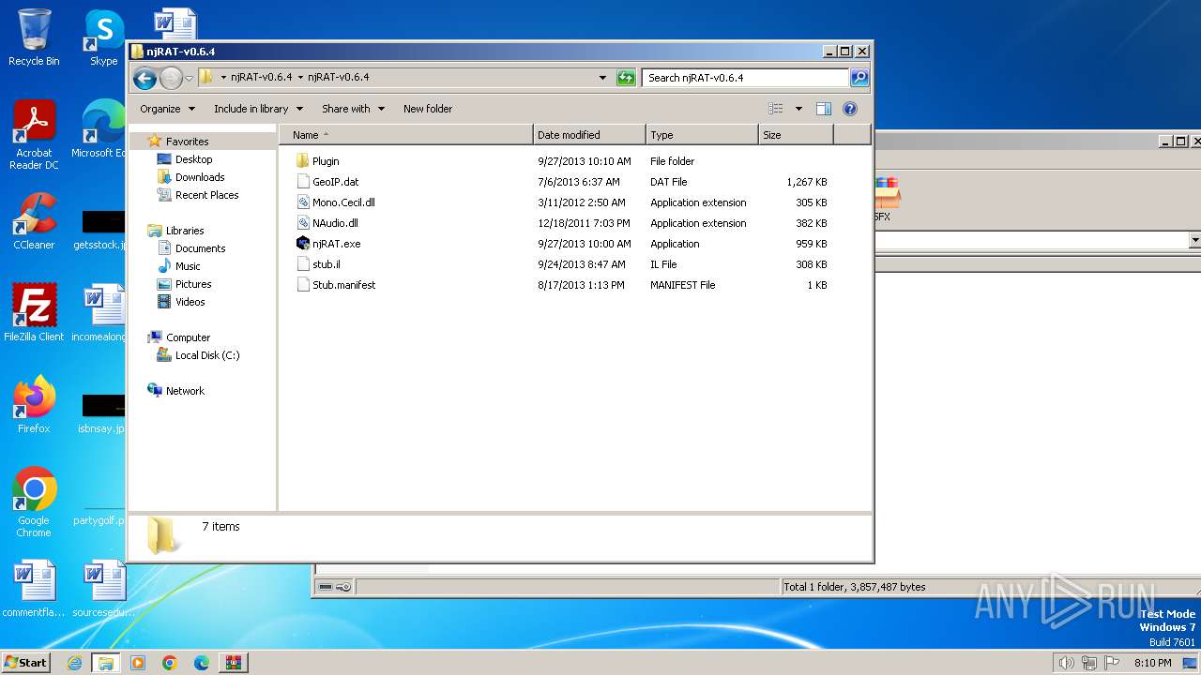Select the njRAT.exe application
The image size is (1201, 675).
(336, 244)
